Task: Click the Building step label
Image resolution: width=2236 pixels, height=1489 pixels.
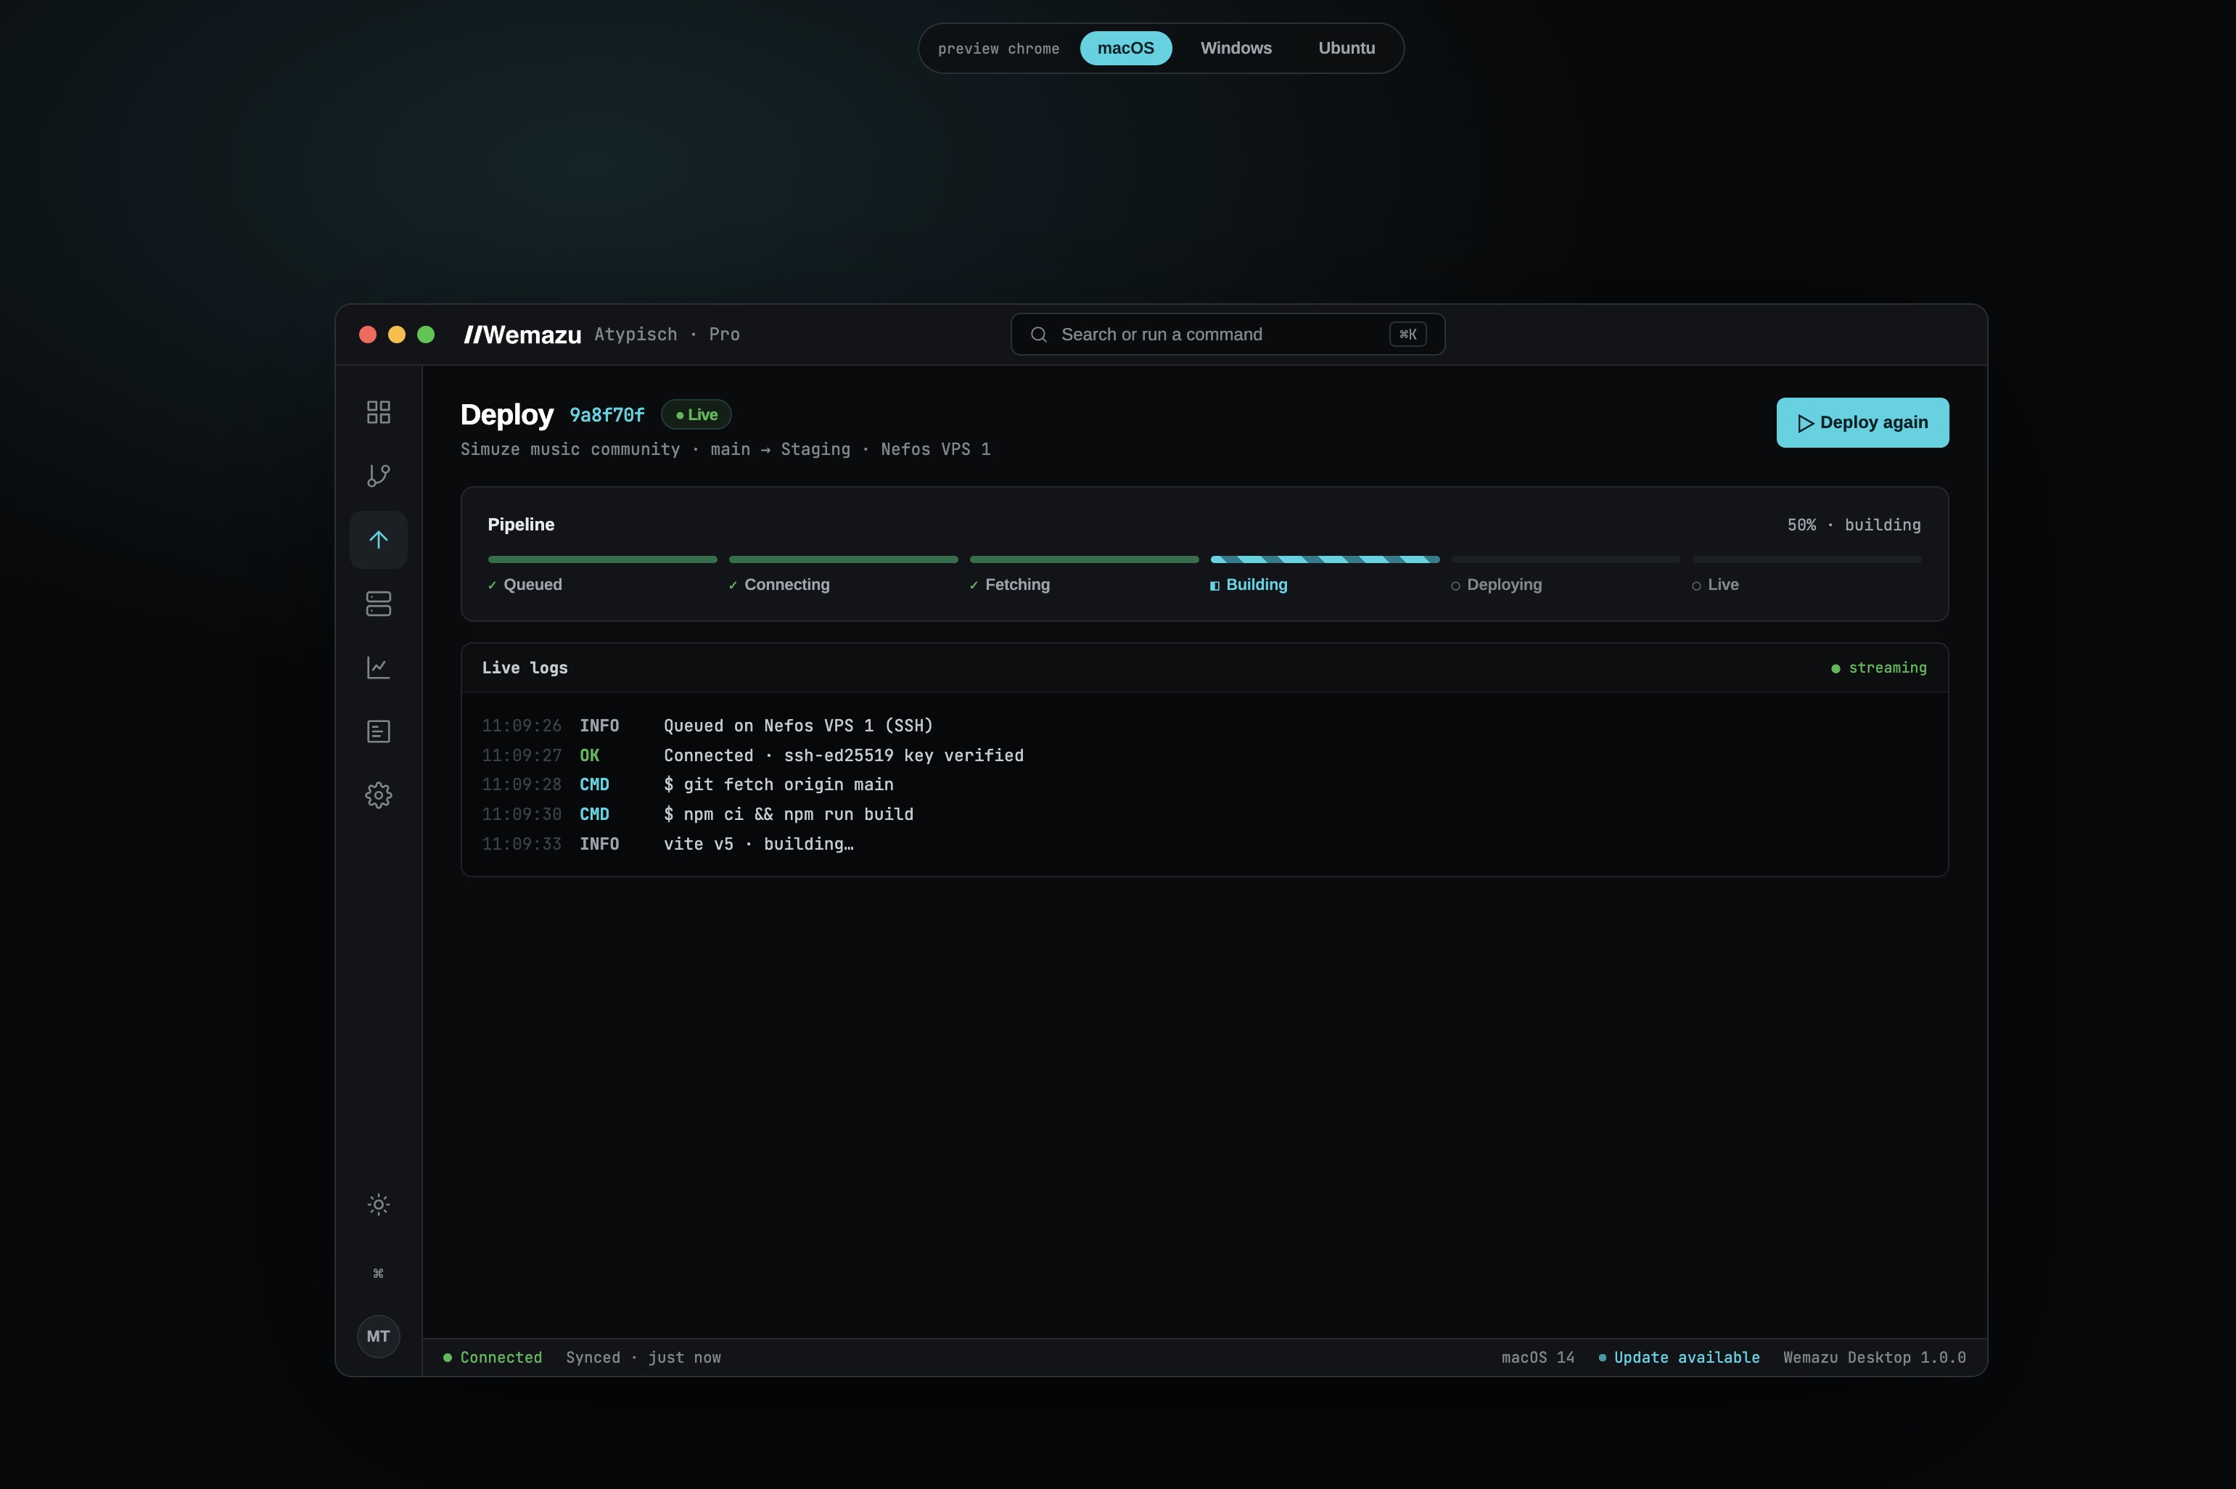Action: click(x=1249, y=585)
